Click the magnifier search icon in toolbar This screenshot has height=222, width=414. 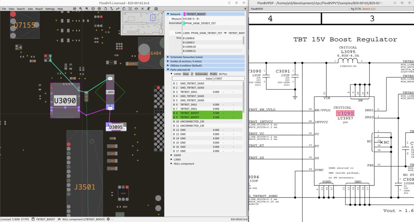(x=80, y=9)
